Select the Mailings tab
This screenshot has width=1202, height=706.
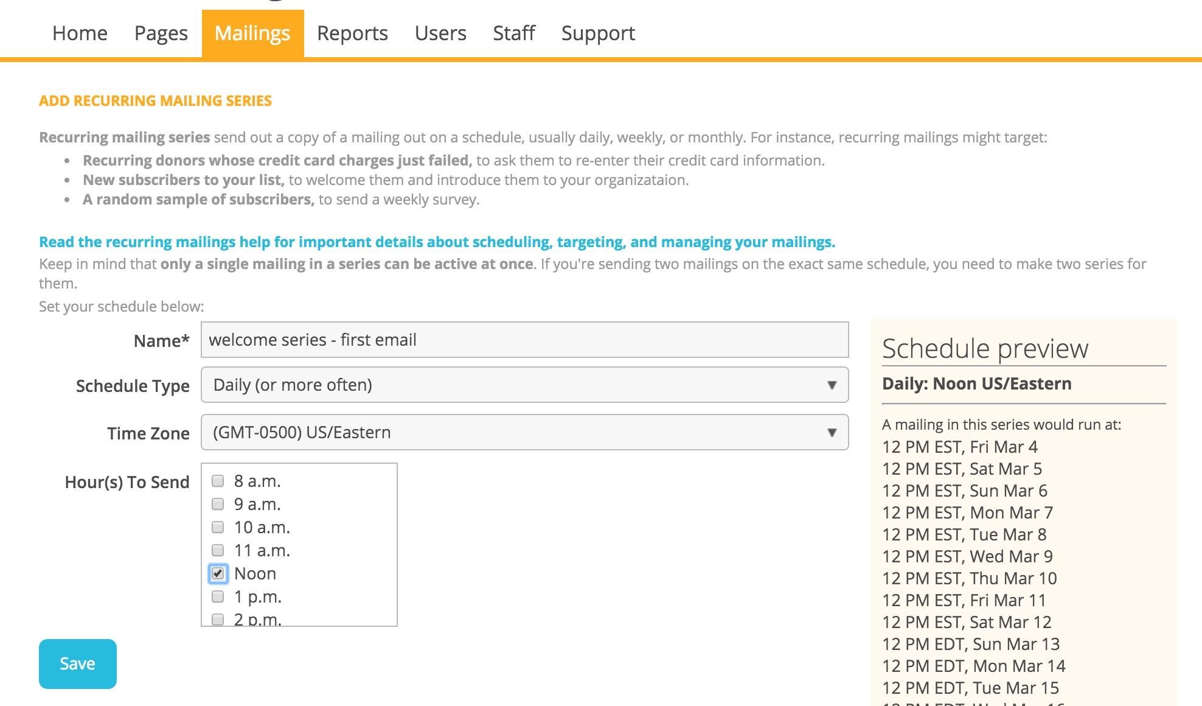(x=252, y=33)
